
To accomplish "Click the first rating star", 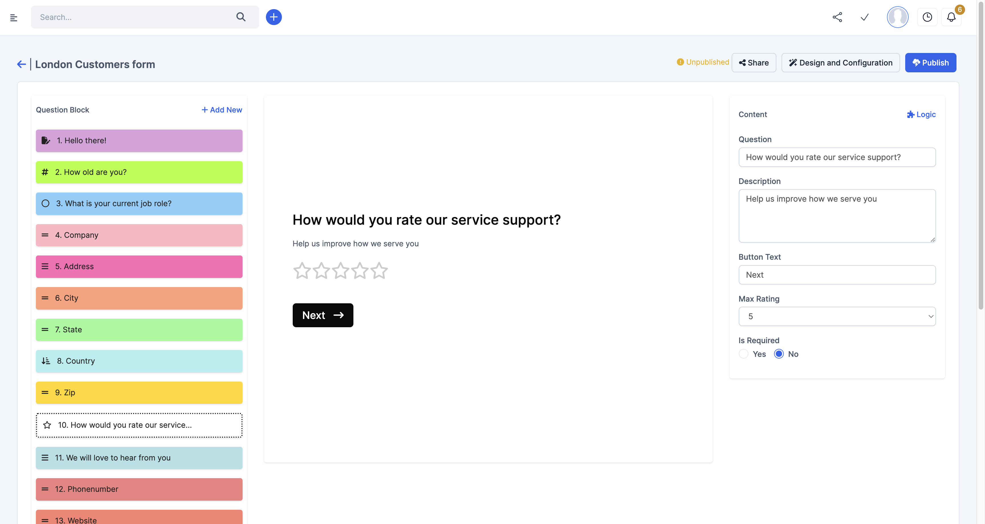I will (302, 271).
